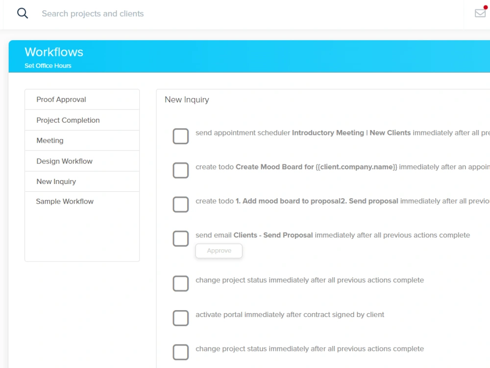Select the Meeting workflow
490x368 pixels.
point(49,140)
